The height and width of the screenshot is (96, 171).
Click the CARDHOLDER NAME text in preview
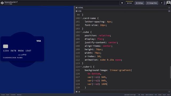pyautogui.click(x=13, y=58)
